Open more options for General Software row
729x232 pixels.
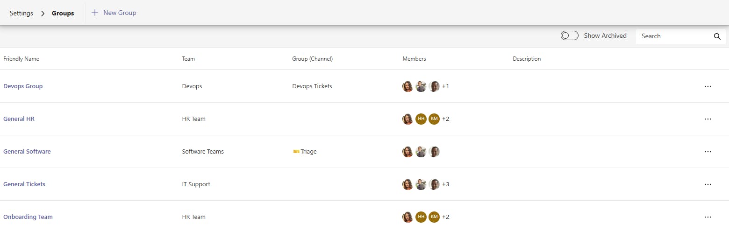point(708,152)
